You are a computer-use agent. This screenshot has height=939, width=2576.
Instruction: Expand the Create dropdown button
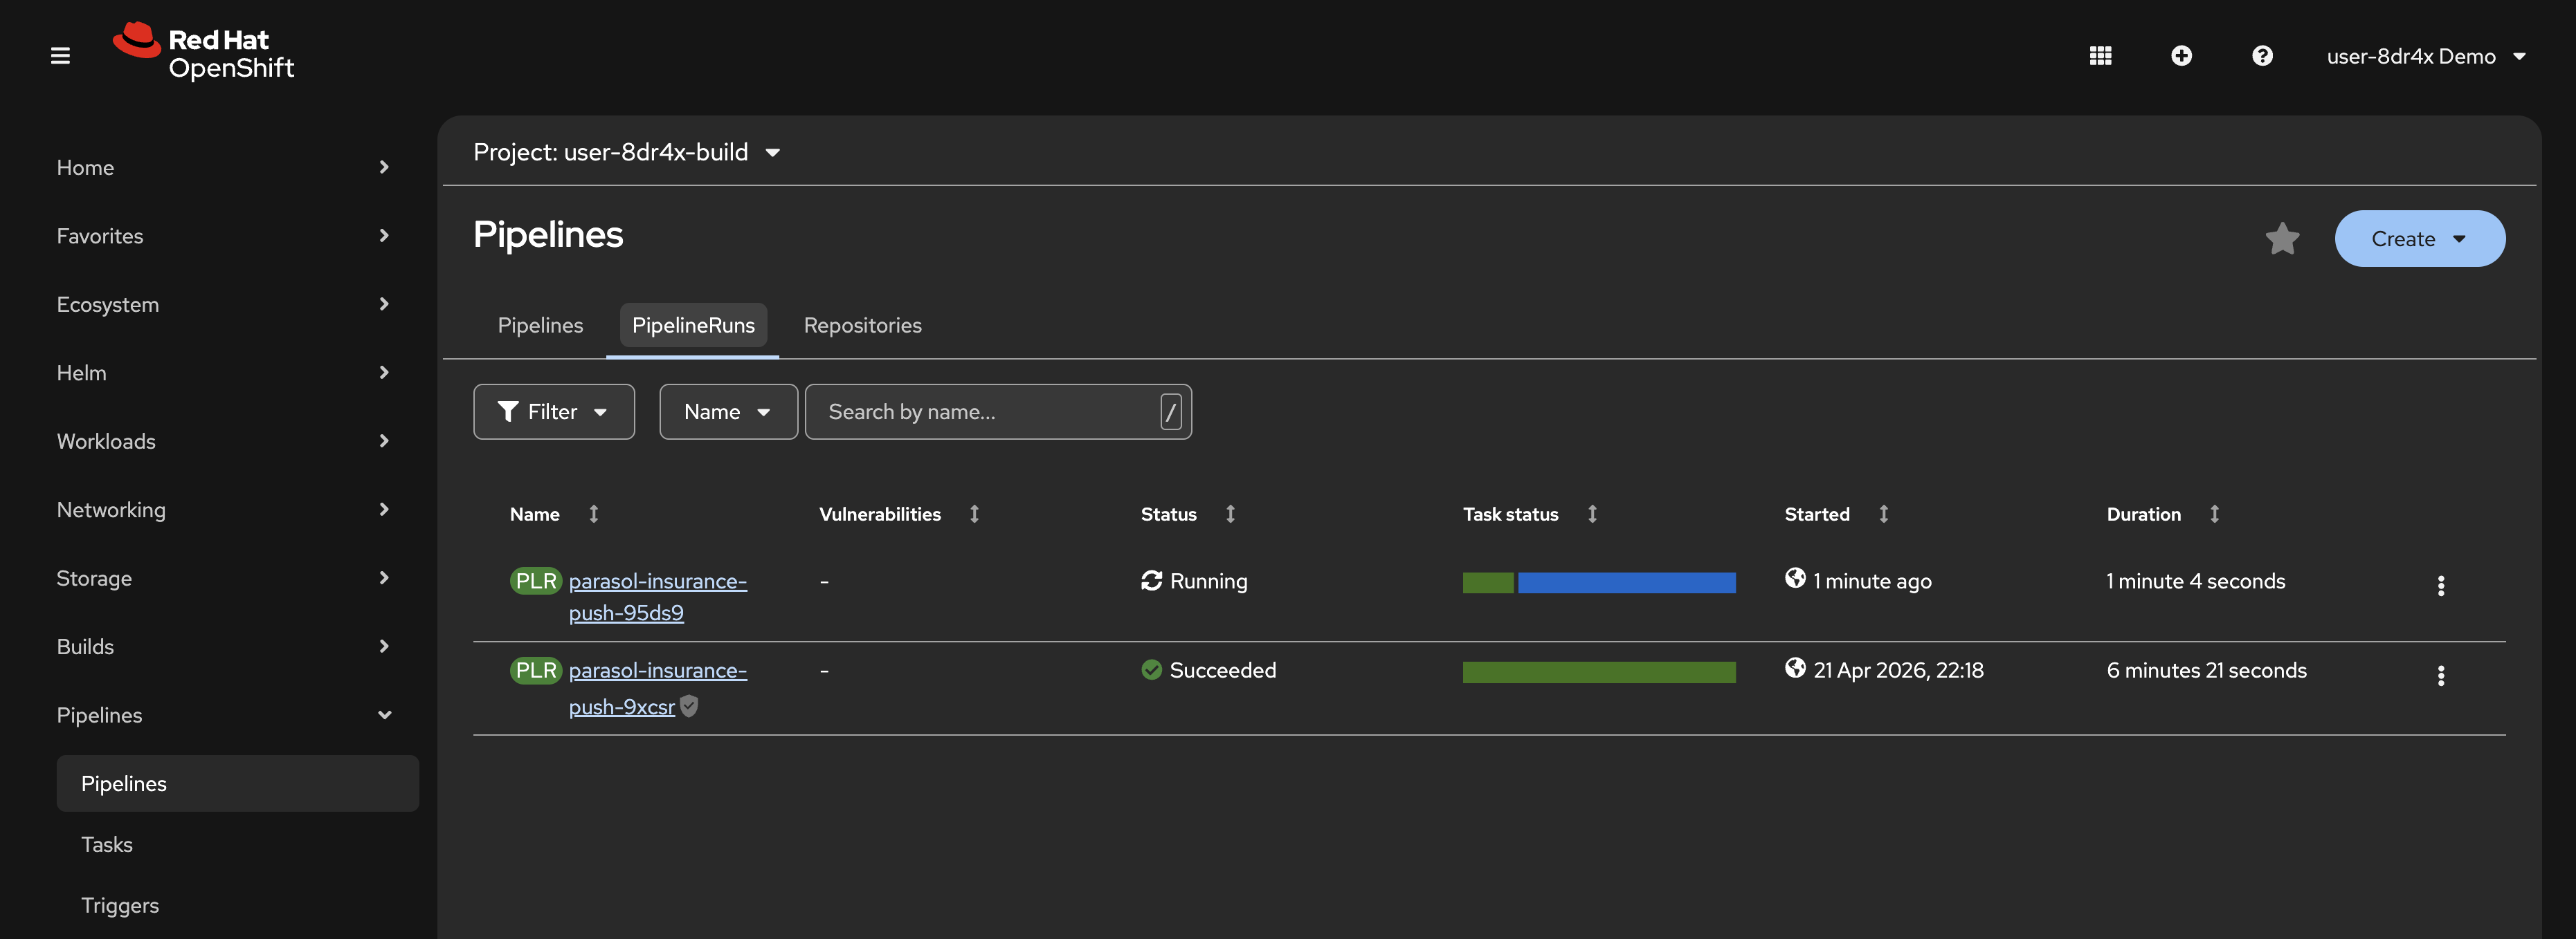point(2419,239)
